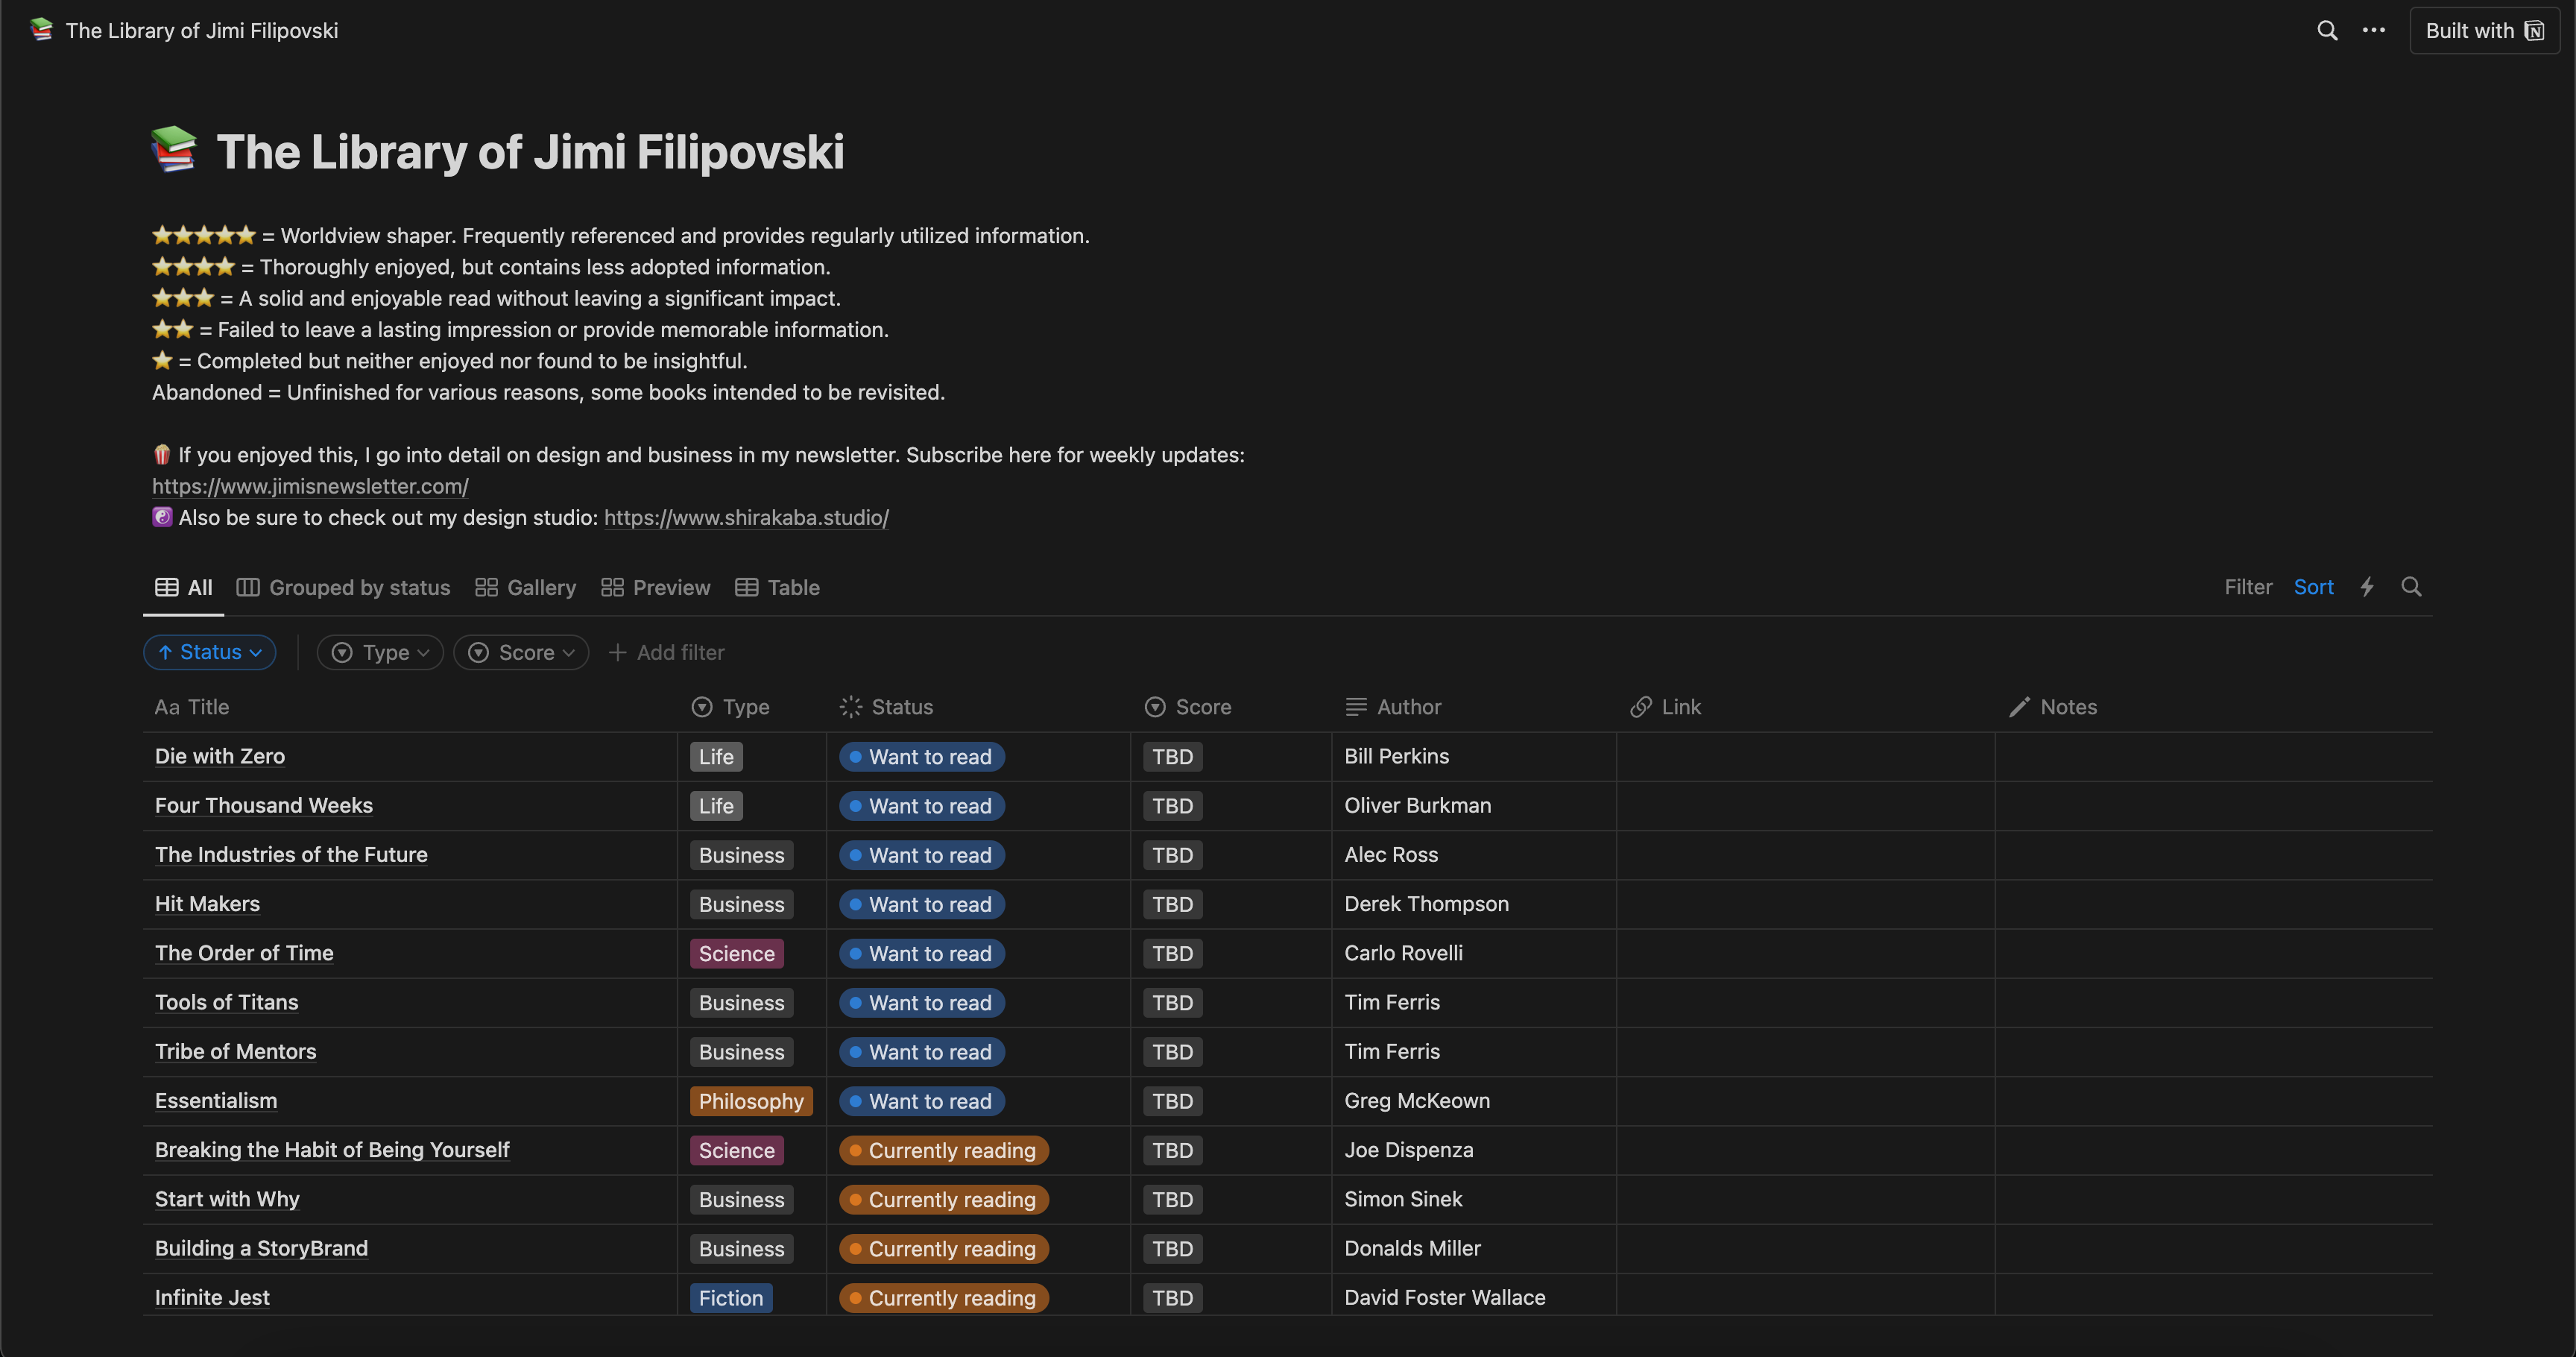Switch to the All view tab
Viewport: 2576px width, 1357px height.
[x=184, y=588]
